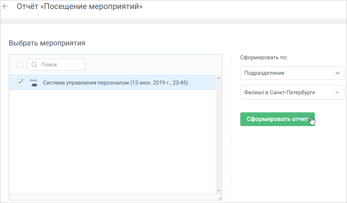Viewport: 347px width, 203px height.
Task: Click the chevron arrow of the Подразделение dropdown
Action: pyautogui.click(x=338, y=73)
